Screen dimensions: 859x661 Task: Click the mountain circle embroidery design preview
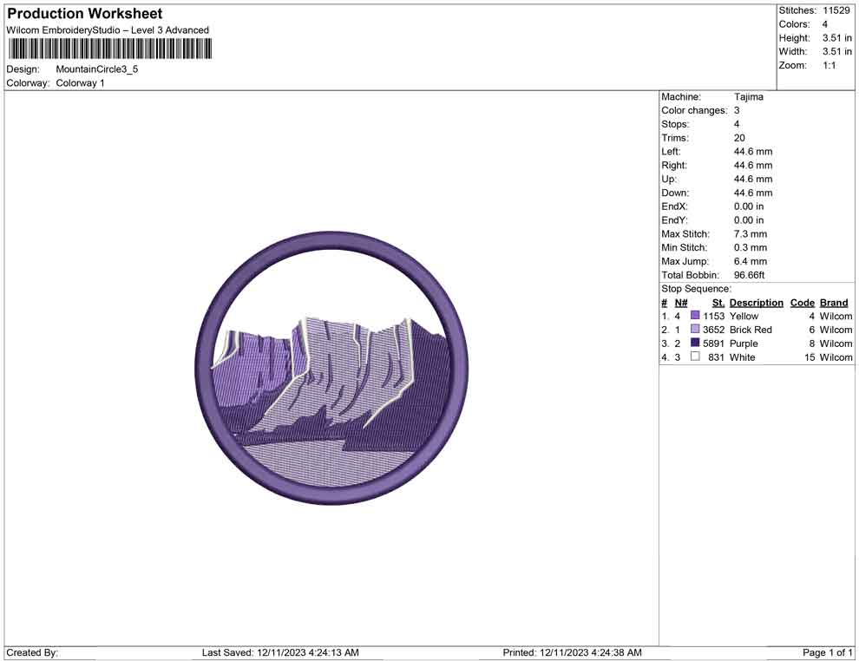tap(331, 368)
